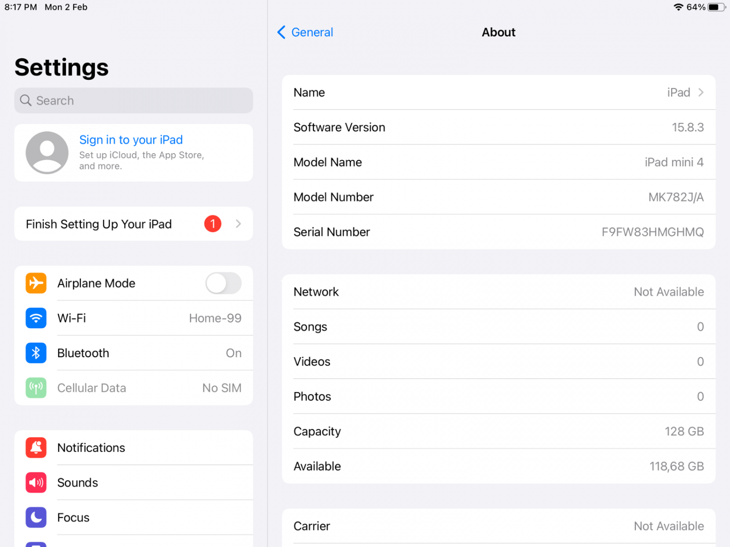This screenshot has width=730, height=547.
Task: Tap the blue Wi-Fi icon
Action: 36,318
